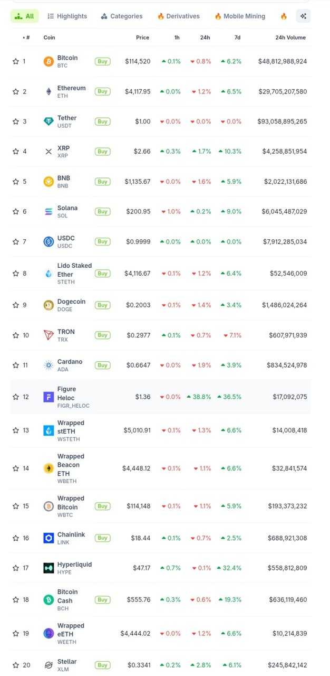
Task: Select the Figure Heloc table row
Action: point(158,397)
